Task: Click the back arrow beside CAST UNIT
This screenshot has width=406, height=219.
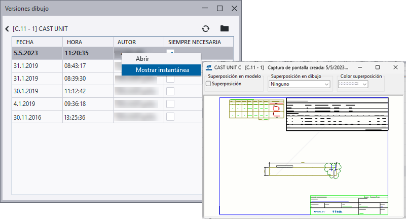Action: point(7,29)
